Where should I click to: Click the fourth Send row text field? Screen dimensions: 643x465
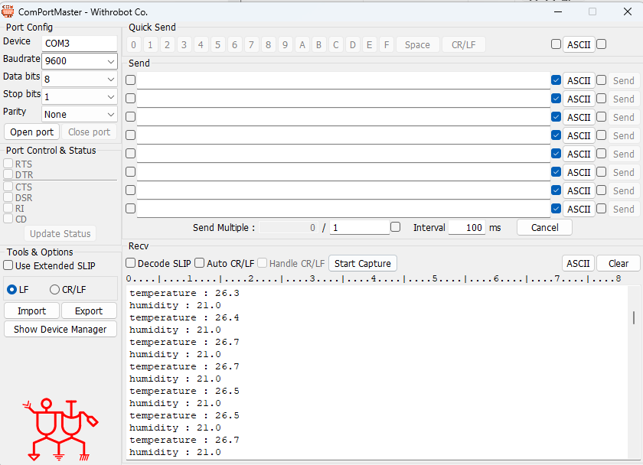pos(343,135)
